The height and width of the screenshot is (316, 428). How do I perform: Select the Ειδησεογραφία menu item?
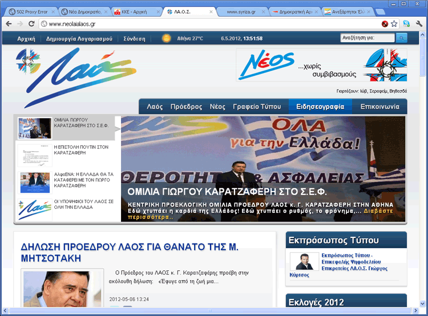(x=320, y=107)
